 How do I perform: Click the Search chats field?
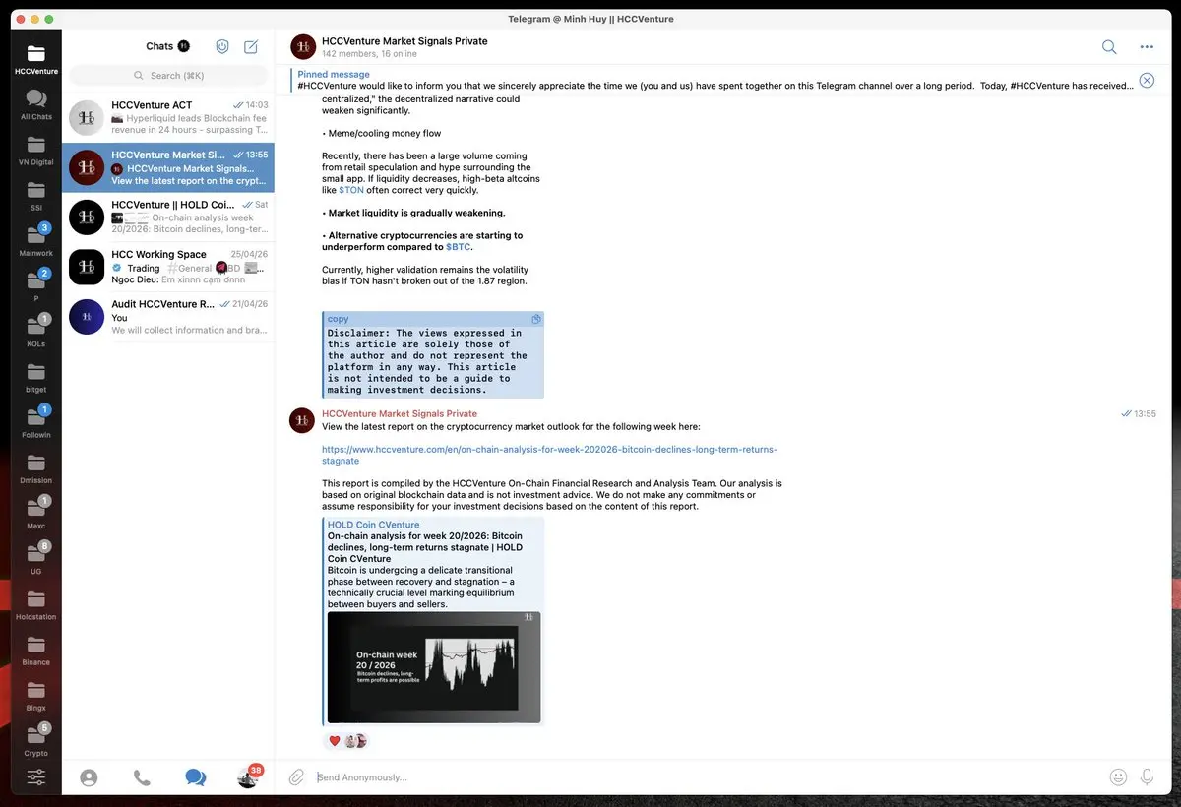[168, 76]
